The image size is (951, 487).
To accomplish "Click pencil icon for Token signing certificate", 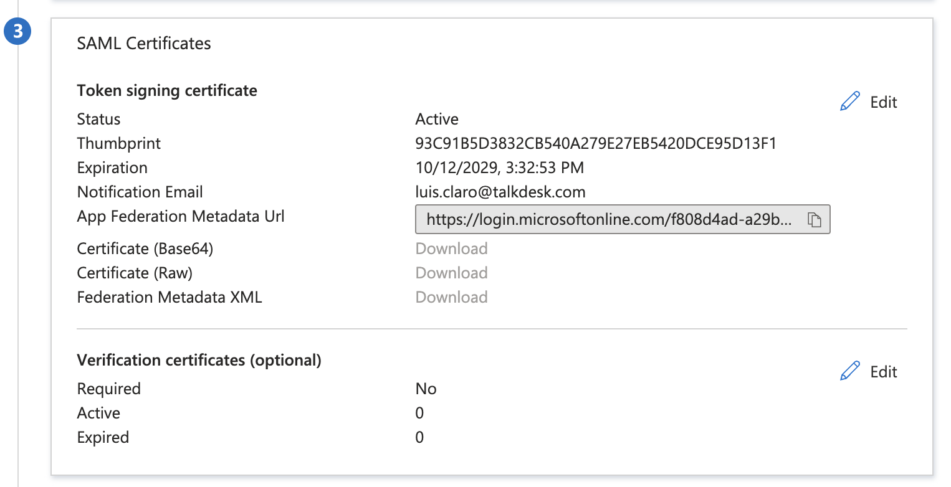I will coord(850,102).
